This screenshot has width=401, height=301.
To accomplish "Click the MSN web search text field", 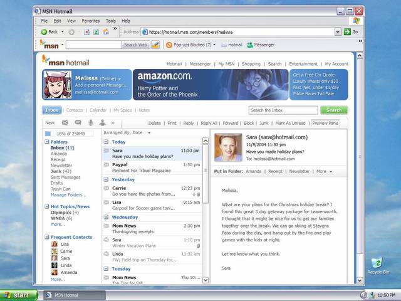I will click(x=93, y=45).
